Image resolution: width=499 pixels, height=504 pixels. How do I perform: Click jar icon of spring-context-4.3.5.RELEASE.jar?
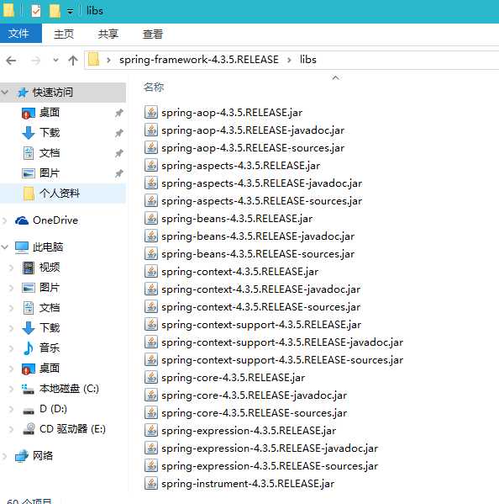(151, 271)
